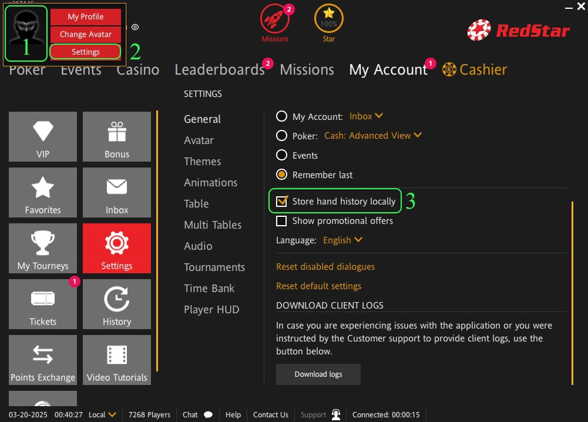Click Reset default settings link
The height and width of the screenshot is (422, 588).
318,286
